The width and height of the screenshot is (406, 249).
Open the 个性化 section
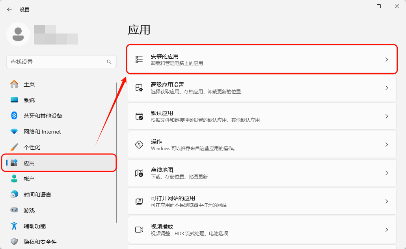pyautogui.click(x=61, y=147)
